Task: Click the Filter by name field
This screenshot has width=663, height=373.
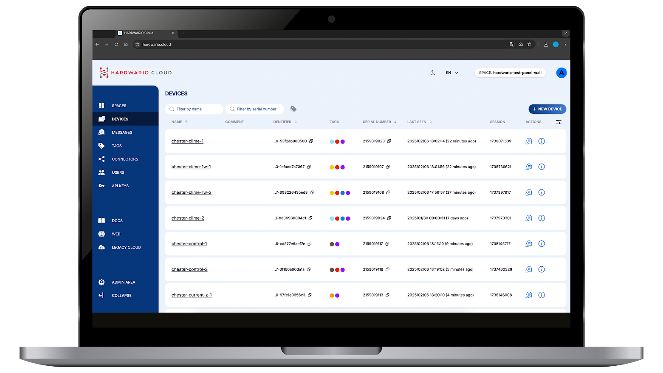Action: (x=194, y=109)
